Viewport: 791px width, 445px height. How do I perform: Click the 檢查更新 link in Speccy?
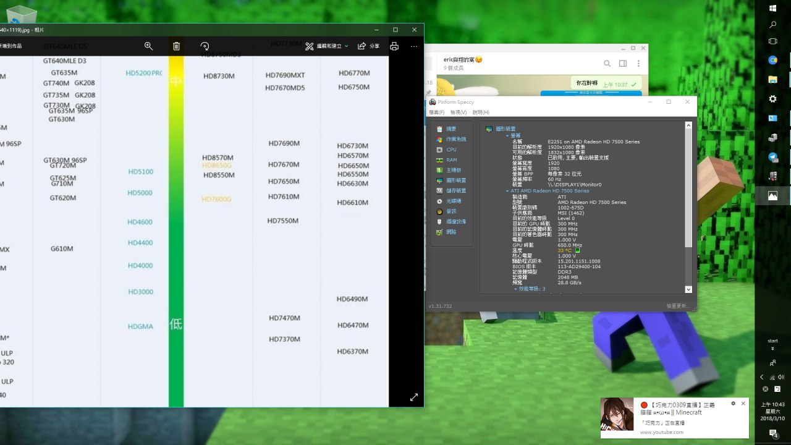[x=678, y=306]
